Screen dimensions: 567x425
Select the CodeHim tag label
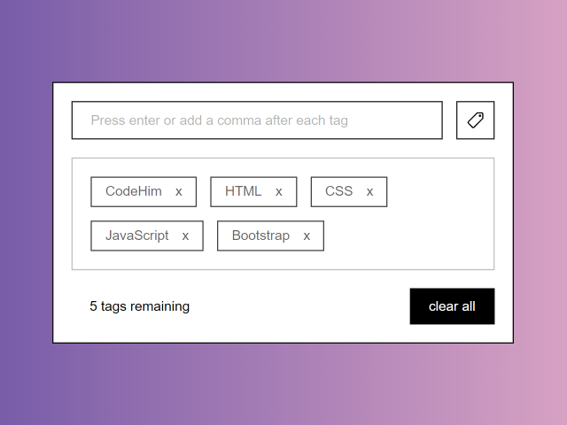(134, 191)
